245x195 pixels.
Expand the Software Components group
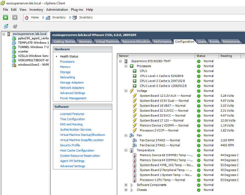[126, 185]
